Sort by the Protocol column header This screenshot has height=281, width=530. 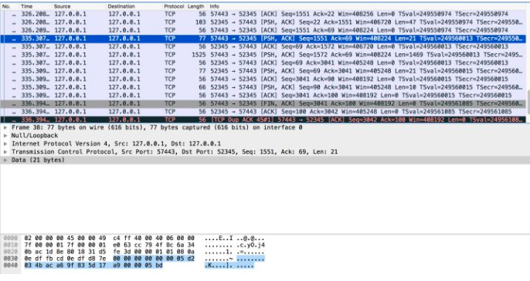click(x=174, y=6)
